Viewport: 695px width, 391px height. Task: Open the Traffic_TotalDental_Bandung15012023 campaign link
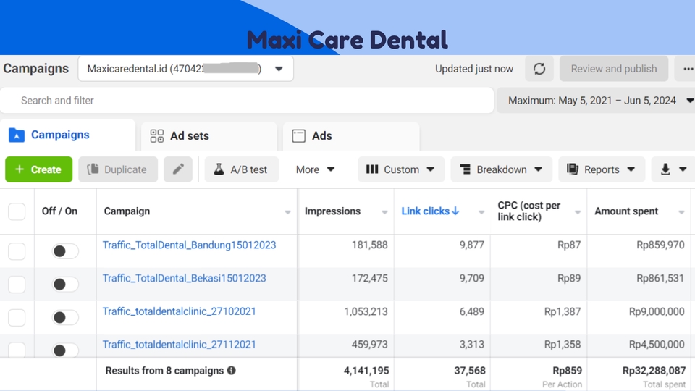tap(189, 245)
